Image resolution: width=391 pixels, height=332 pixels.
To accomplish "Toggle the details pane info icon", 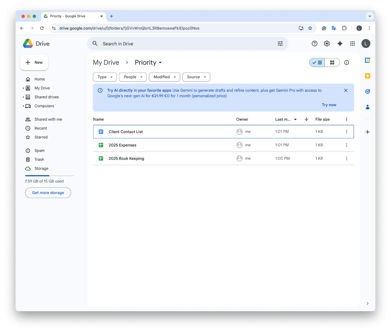I will [346, 62].
